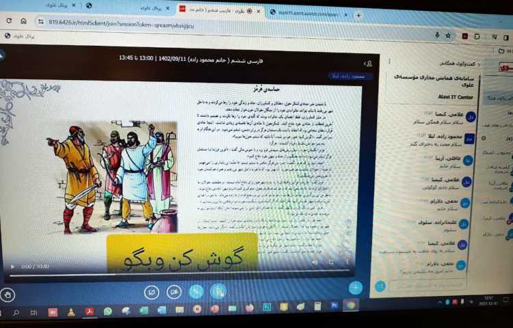Click Chrome icon in the taskbar
The width and height of the screenshot is (513, 328).
tap(351, 305)
